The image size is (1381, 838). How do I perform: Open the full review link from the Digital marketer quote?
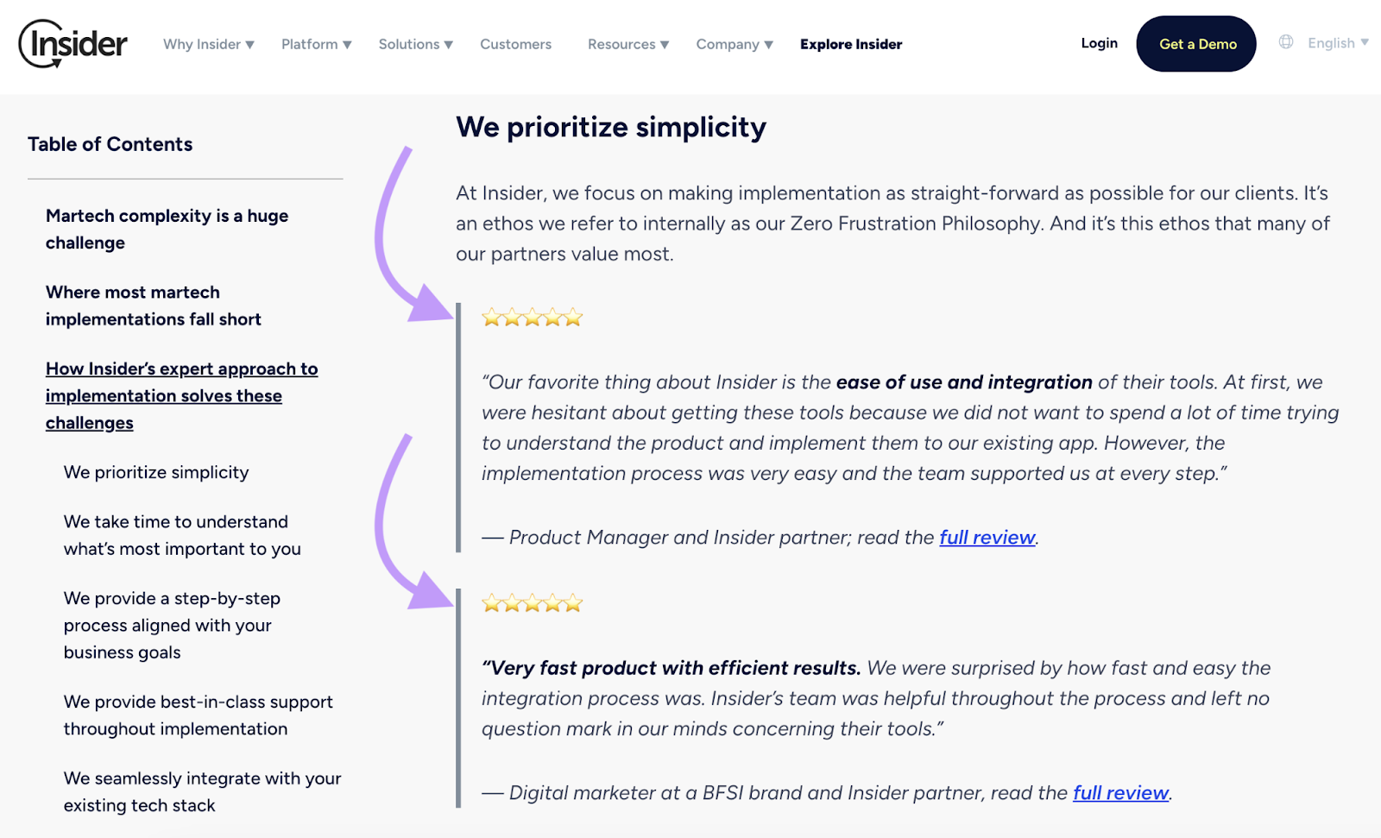pyautogui.click(x=1120, y=792)
